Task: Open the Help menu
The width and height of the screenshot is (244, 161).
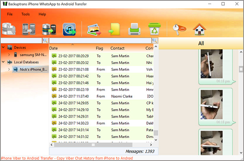Action: tap(42, 14)
